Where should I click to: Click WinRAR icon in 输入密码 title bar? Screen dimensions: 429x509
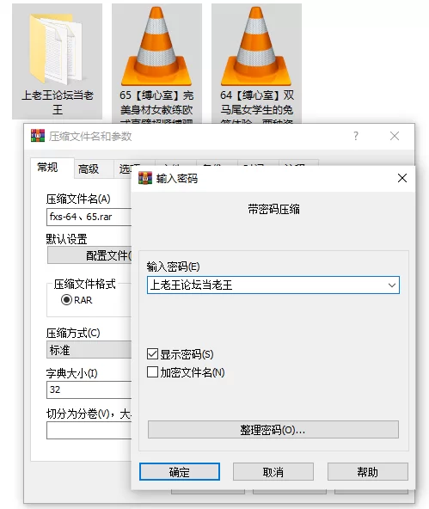pos(145,178)
